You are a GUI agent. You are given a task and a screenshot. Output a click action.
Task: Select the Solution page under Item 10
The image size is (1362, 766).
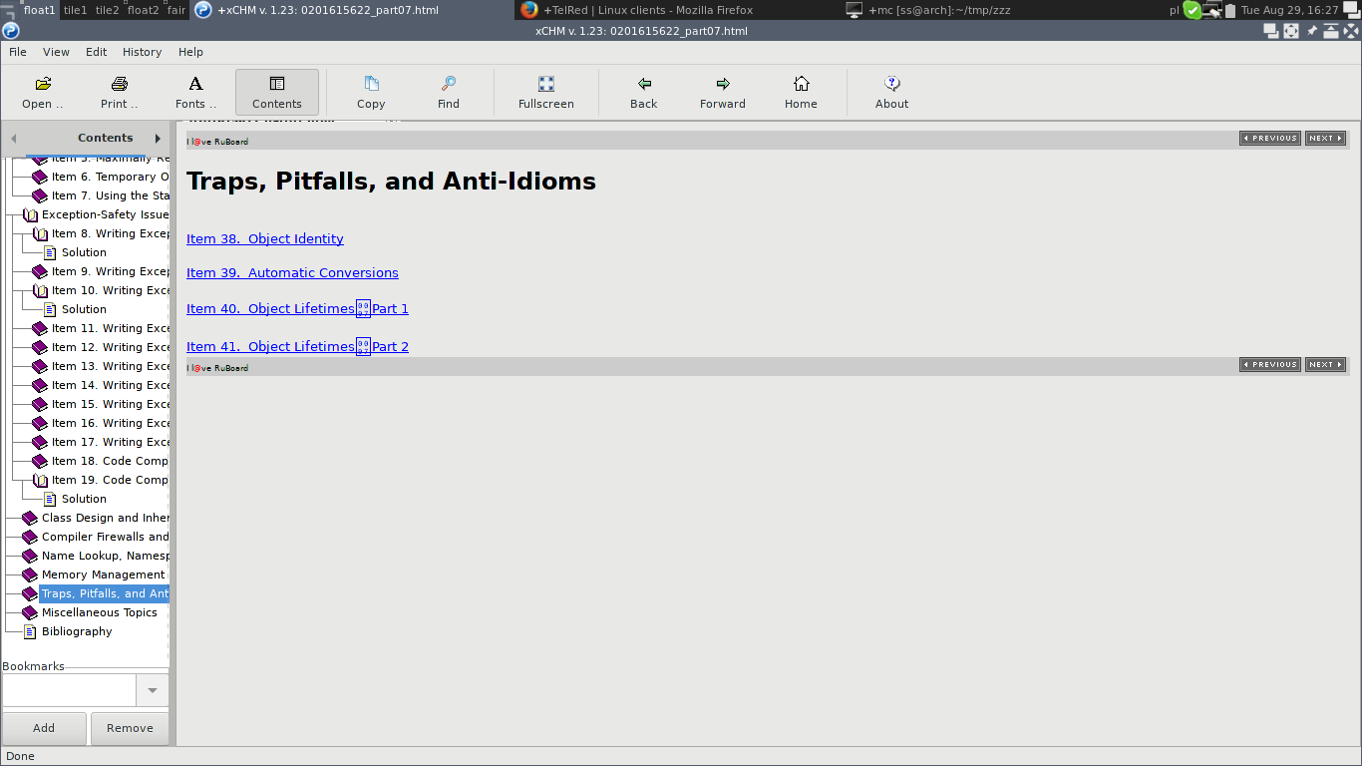point(84,309)
